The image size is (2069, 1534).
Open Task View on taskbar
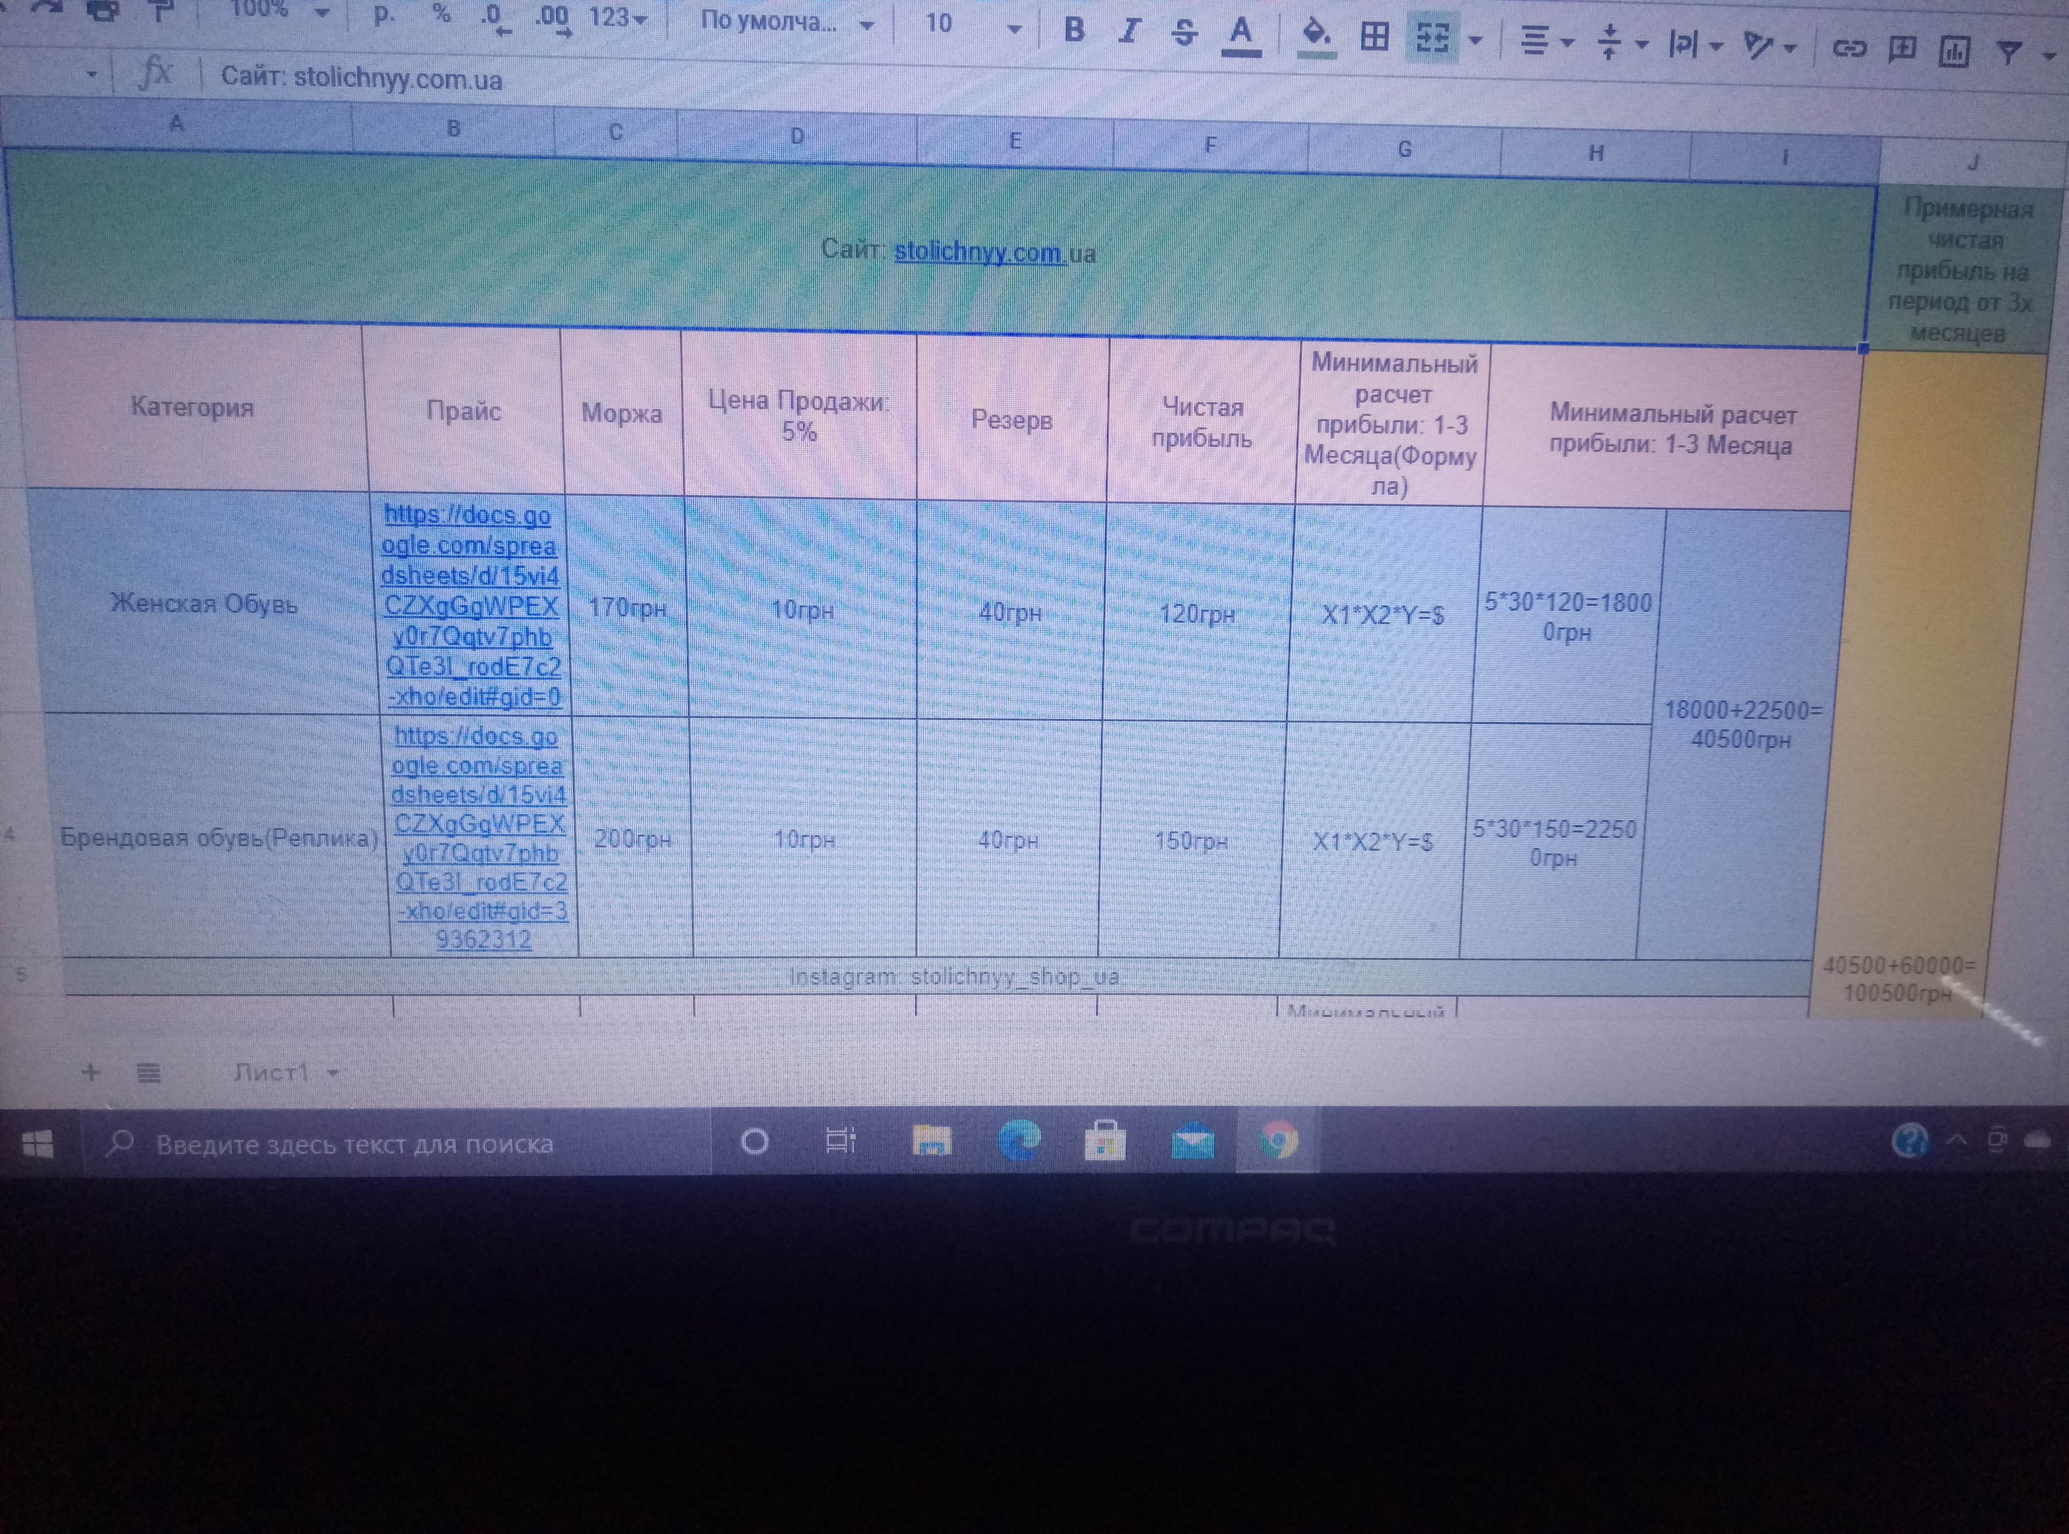pos(840,1140)
